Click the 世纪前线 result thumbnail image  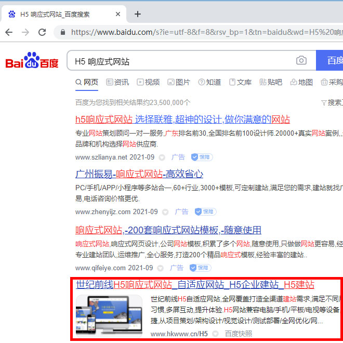point(109,316)
